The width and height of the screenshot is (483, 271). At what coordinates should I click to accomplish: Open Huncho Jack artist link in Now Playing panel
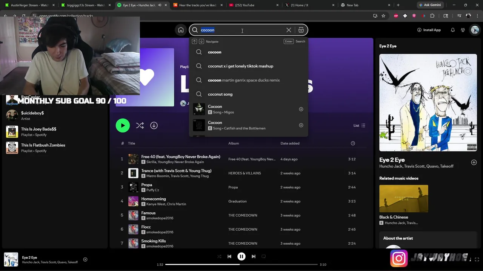coord(391,166)
